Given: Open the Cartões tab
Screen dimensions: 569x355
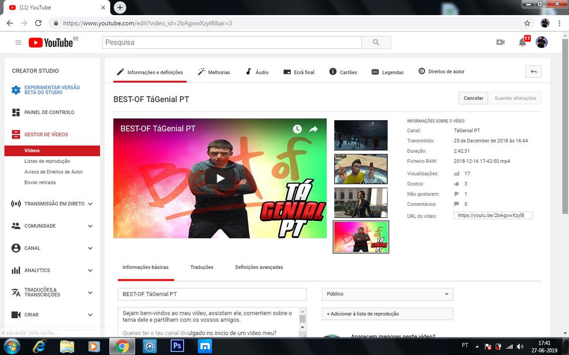Looking at the screenshot, I should click(343, 72).
